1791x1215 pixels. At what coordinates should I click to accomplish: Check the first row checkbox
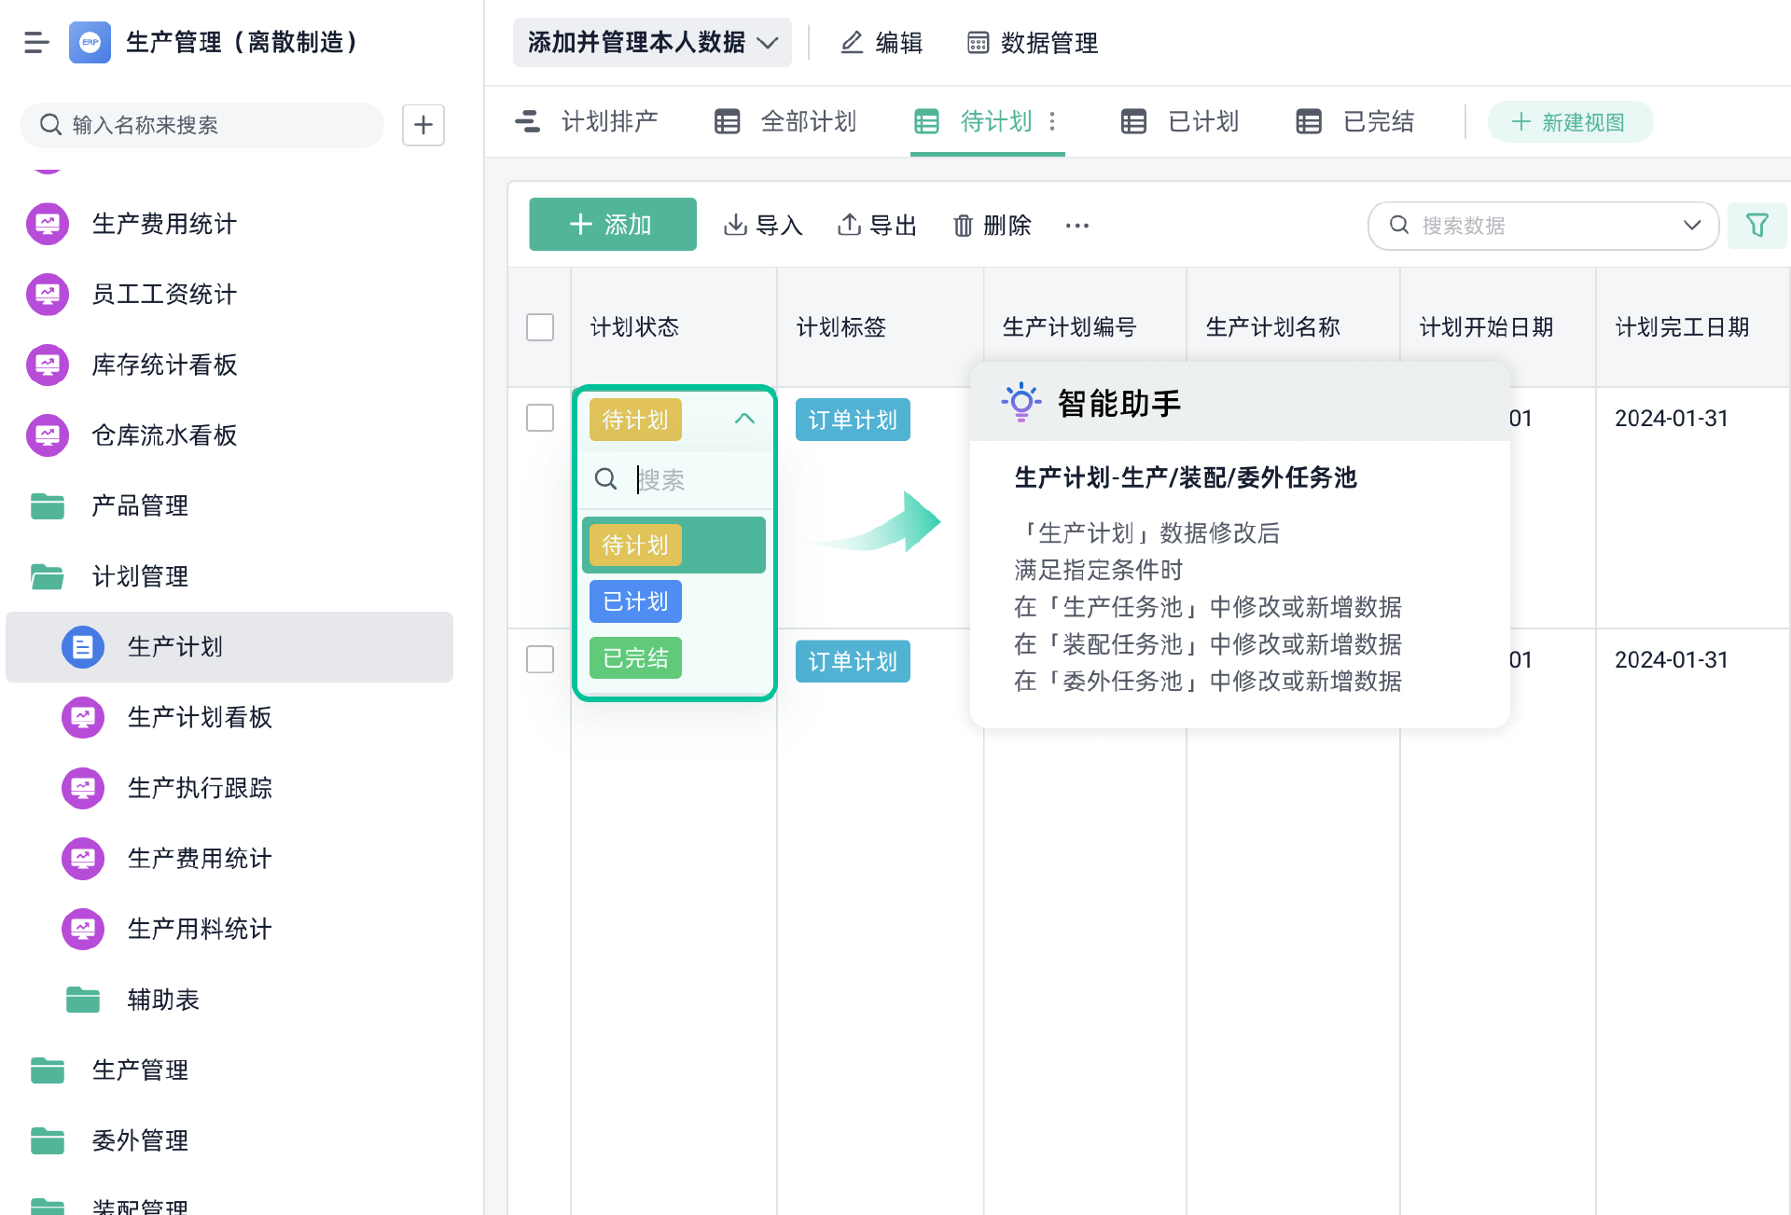(540, 418)
